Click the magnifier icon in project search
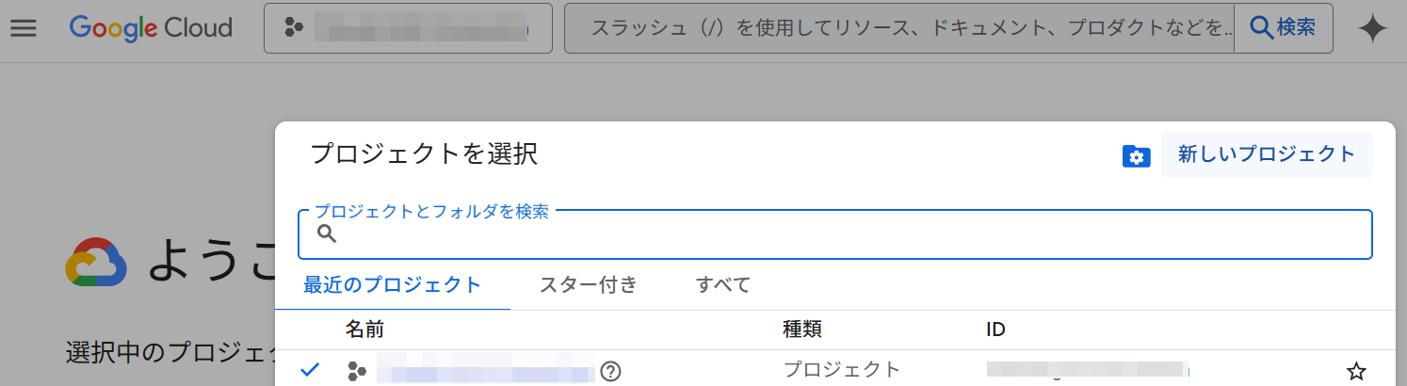 [327, 233]
